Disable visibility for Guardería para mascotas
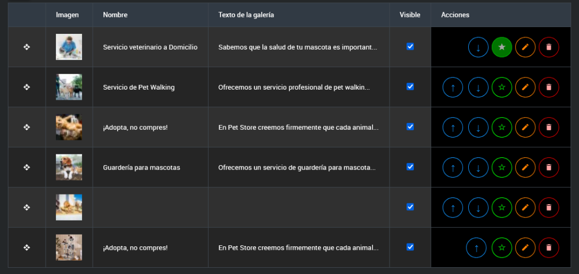The image size is (579, 274). tap(411, 167)
